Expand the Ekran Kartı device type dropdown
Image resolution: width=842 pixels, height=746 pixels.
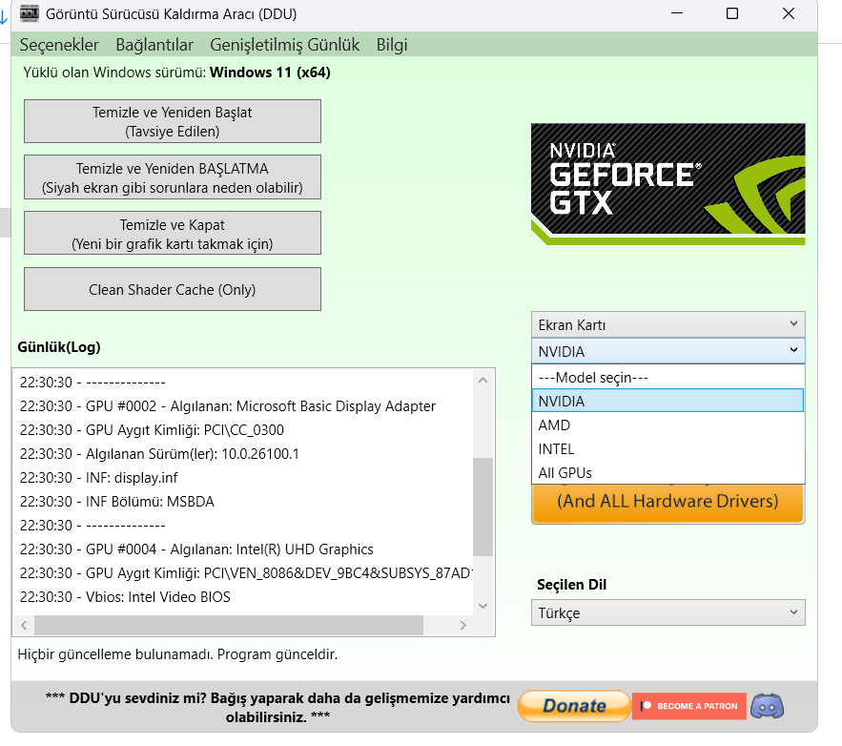click(x=668, y=325)
